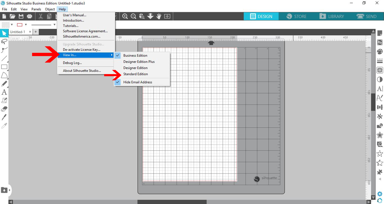This screenshot has width=384, height=204.
Task: Click the Print icon in toolbar
Action: 30,16
